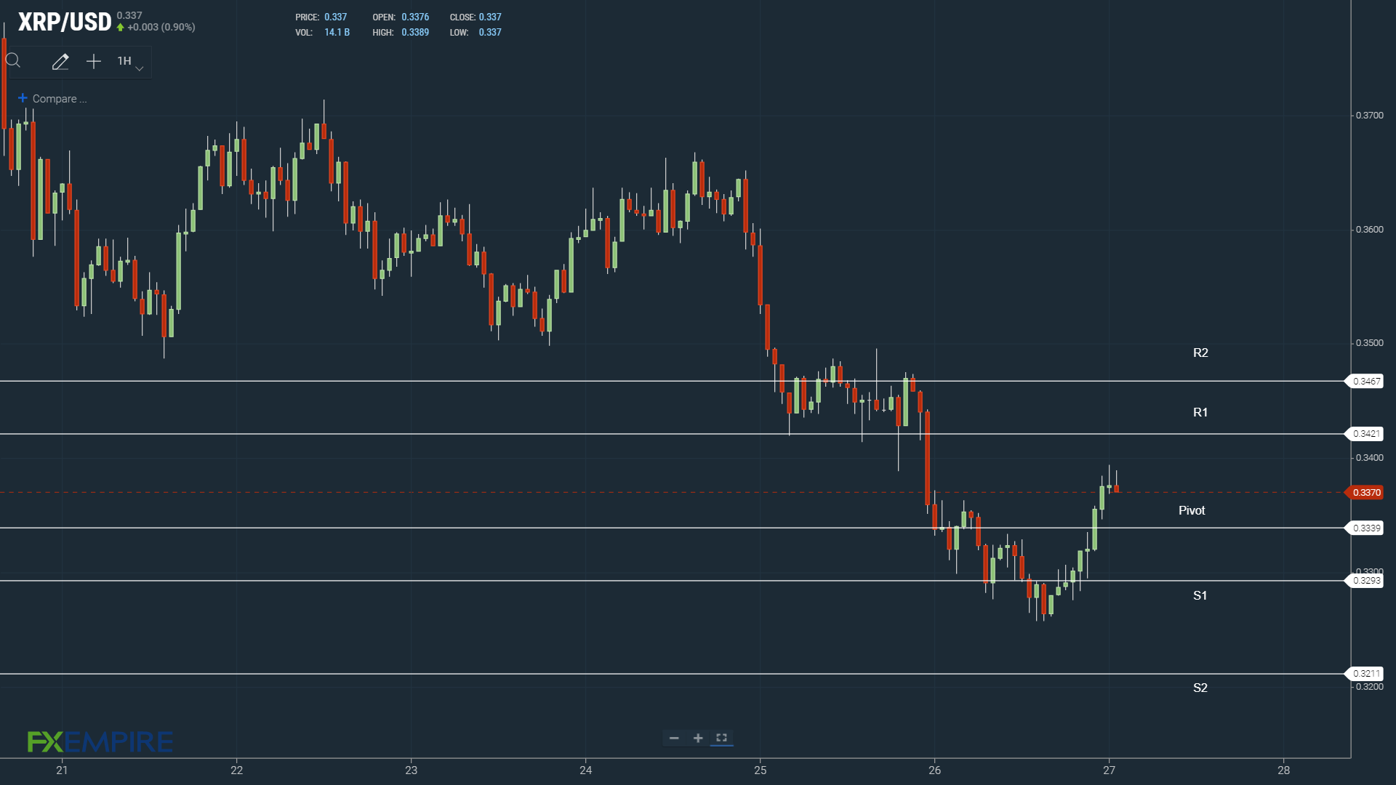Toggle fullscreen chart view icon
Image resolution: width=1396 pixels, height=785 pixels.
click(721, 738)
